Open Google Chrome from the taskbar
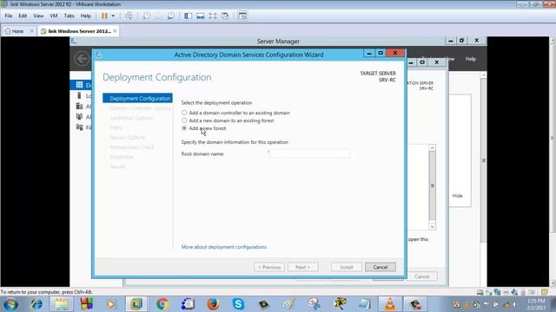Image resolution: width=556 pixels, height=312 pixels. point(162,304)
